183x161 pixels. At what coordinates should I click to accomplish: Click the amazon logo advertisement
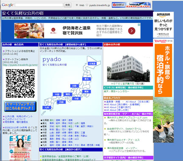[x=163, y=14]
